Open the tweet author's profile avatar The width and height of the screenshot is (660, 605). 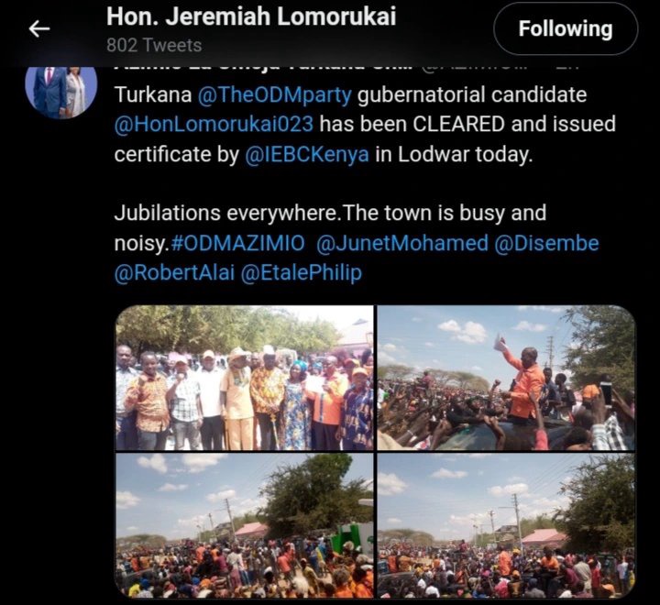click(61, 91)
